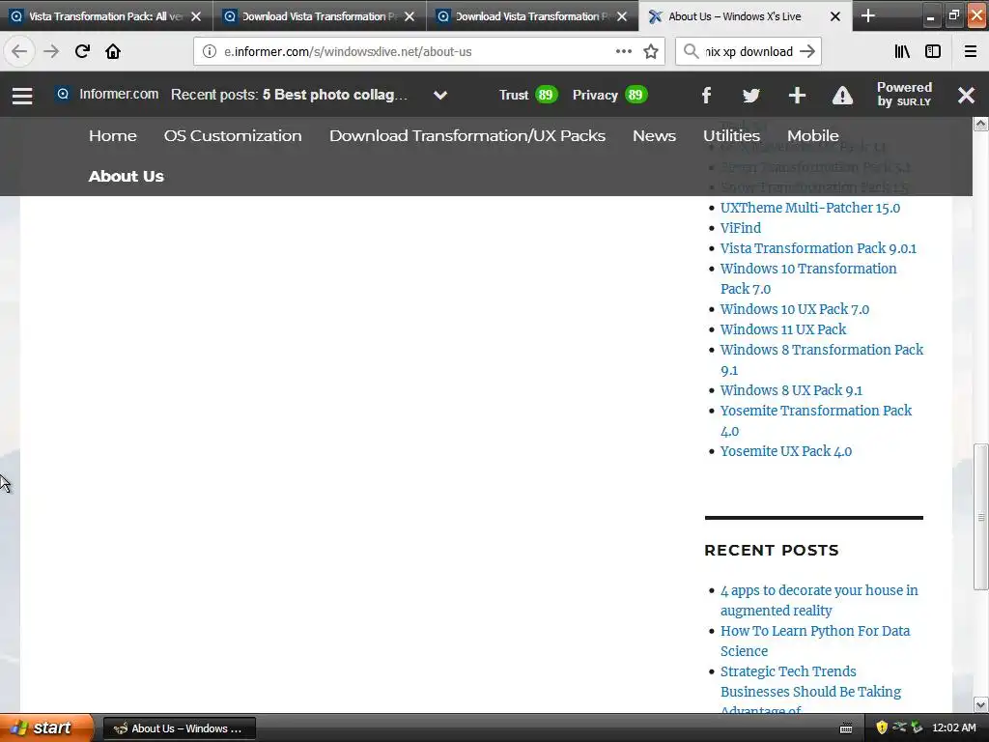
Task: Open the Utilities menu item
Action: pos(732,135)
